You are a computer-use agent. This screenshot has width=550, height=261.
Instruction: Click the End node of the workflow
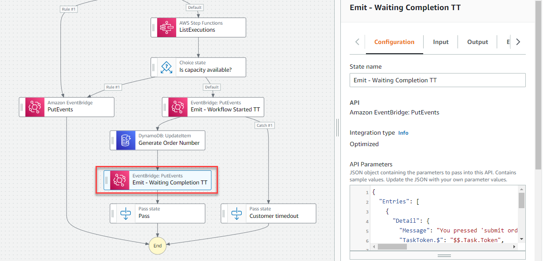click(158, 246)
